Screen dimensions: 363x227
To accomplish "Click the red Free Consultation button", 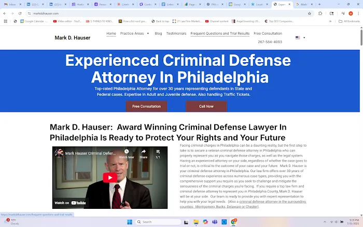I will click(x=146, y=106).
